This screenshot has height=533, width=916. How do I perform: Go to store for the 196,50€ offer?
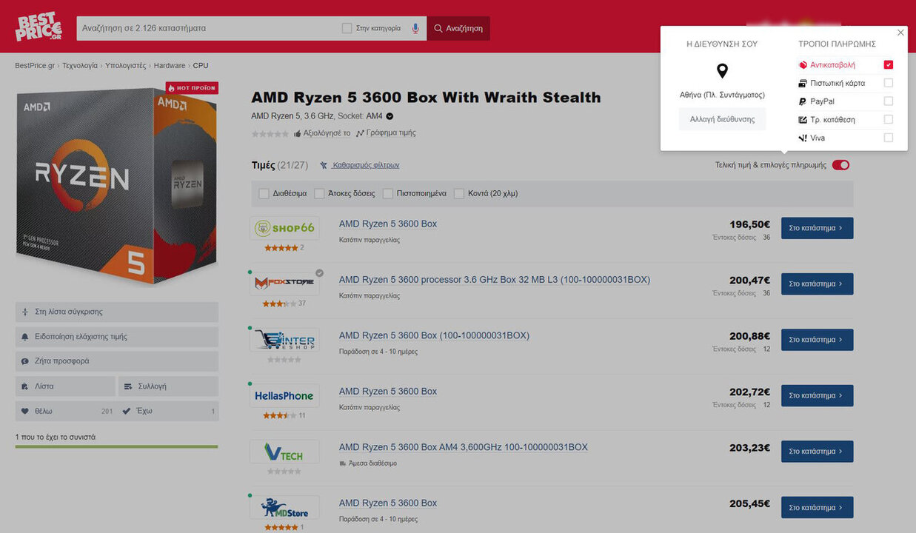coord(817,228)
